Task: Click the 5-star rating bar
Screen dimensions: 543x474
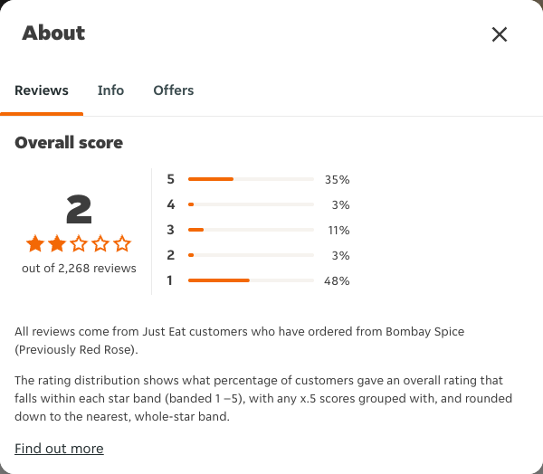Action: (251, 179)
